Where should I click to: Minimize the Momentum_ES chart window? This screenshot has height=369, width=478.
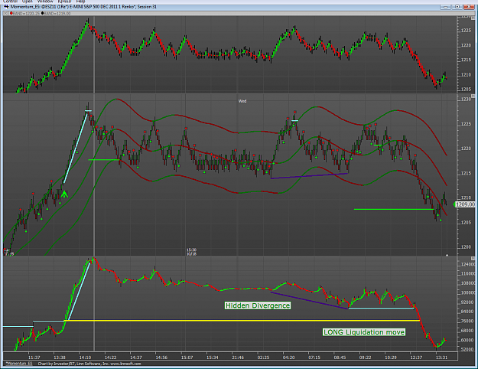447,7
